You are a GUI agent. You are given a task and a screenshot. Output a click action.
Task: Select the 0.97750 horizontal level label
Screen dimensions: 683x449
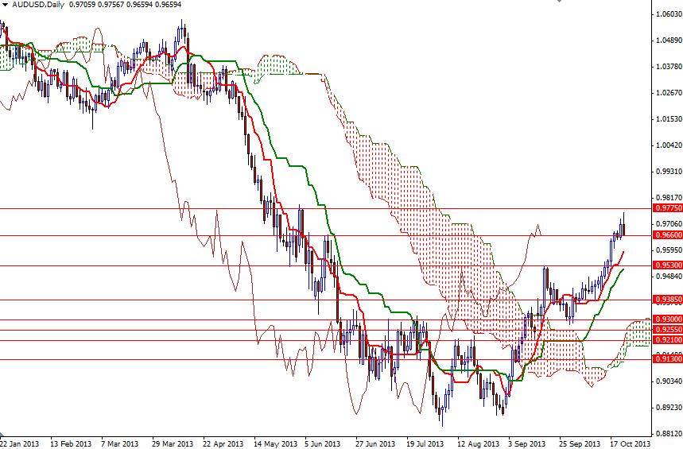(x=668, y=208)
